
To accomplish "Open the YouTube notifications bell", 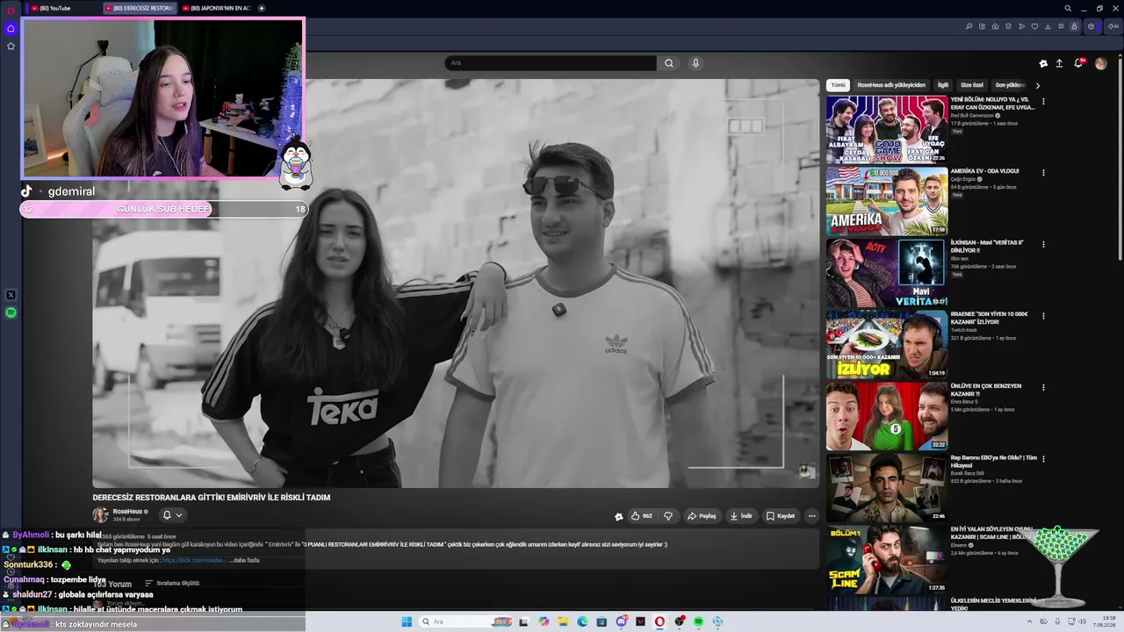I will [1078, 63].
